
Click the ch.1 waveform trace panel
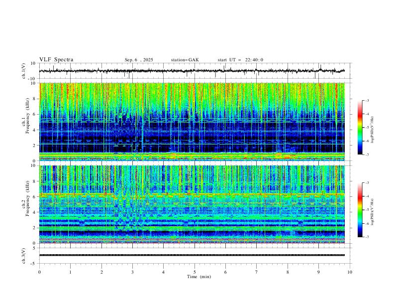pos(196,71)
